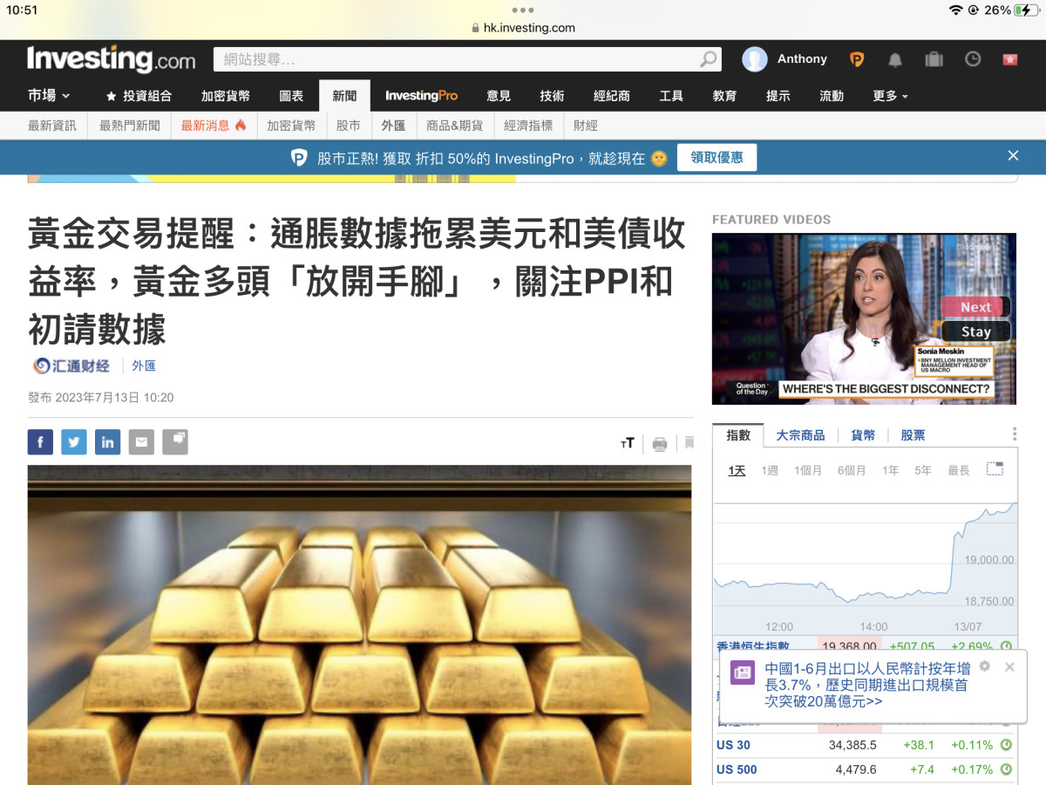
Task: Expand the 更多 menu
Action: 890,96
